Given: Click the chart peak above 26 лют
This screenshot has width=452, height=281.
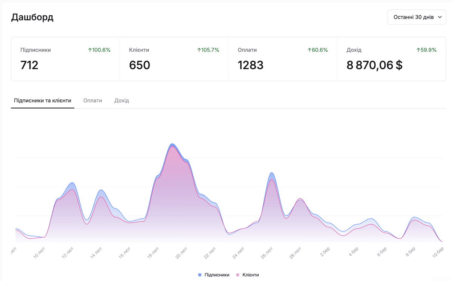Looking at the screenshot, I should 272,173.
